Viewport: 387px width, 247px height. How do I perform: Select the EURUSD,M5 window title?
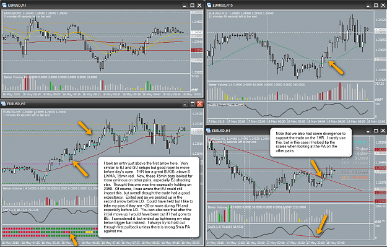pyautogui.click(x=16, y=104)
